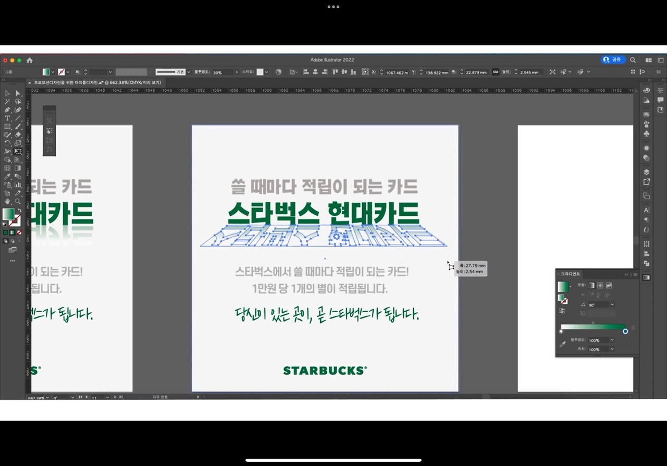Select radial gradient type in Gradient panel
The width and height of the screenshot is (667, 466).
[600, 285]
